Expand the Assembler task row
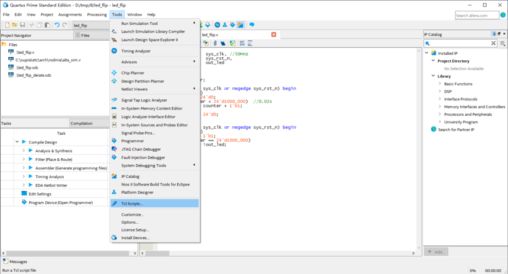The height and width of the screenshot is (274, 508). tap(24, 168)
